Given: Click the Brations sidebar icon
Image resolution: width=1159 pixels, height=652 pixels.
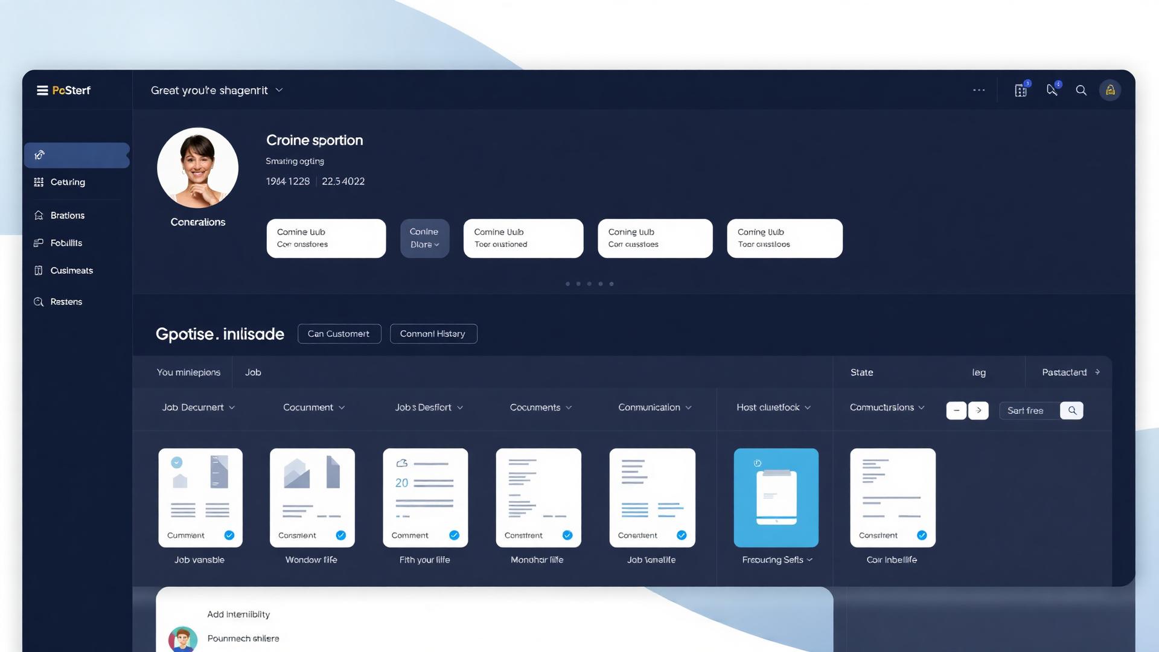Looking at the screenshot, I should (x=39, y=216).
